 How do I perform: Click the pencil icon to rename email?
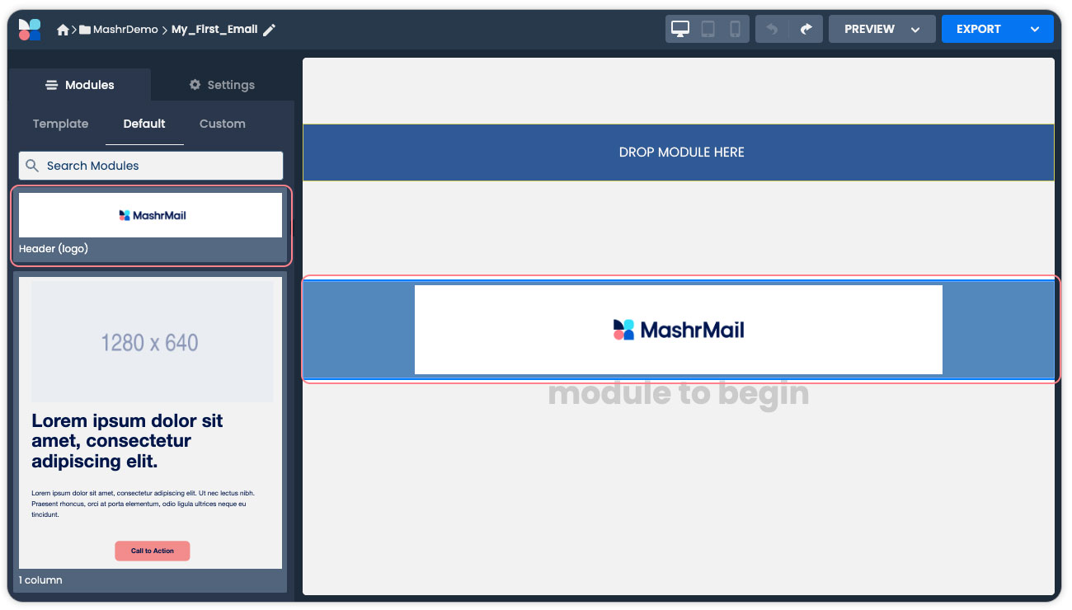click(x=269, y=30)
